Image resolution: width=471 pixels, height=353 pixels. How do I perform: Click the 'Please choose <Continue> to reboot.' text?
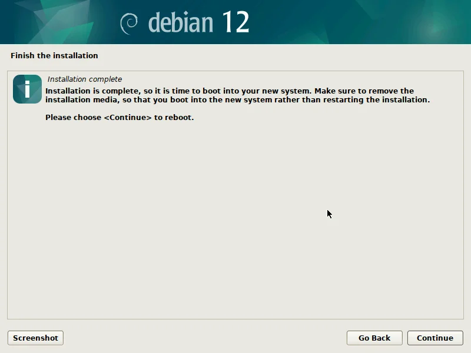[120, 117]
